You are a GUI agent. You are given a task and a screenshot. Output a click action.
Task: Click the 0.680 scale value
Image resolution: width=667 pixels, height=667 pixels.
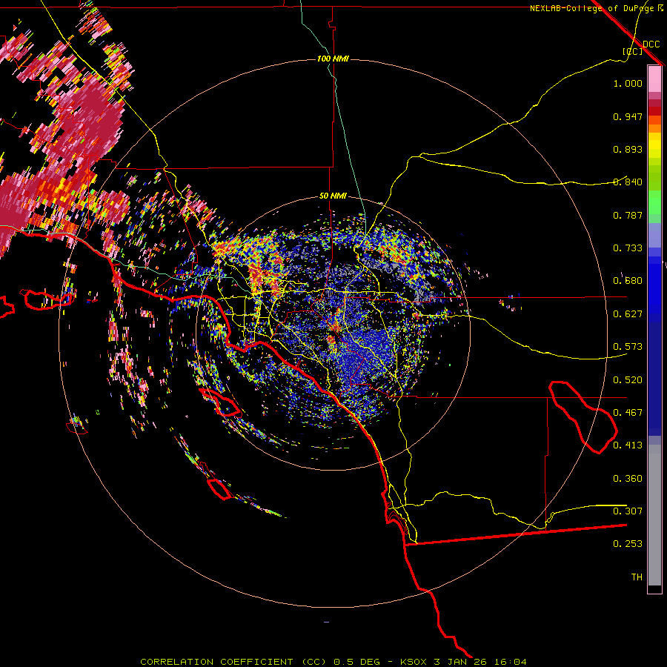(628, 281)
